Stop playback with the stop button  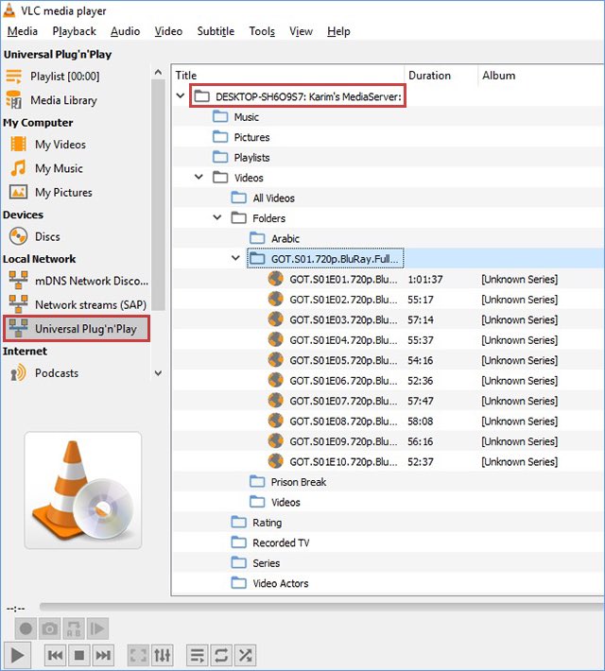pos(79,655)
